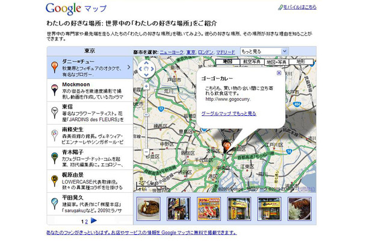Click the pink pin icon beside Mockmoon
The height and width of the screenshot is (241, 367).
[x=55, y=90]
